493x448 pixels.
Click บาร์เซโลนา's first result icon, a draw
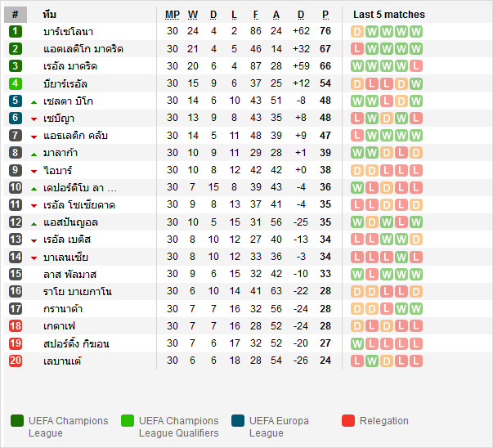point(356,31)
